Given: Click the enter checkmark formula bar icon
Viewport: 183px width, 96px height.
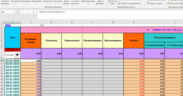Looking at the screenshot, I should click(28, 12).
